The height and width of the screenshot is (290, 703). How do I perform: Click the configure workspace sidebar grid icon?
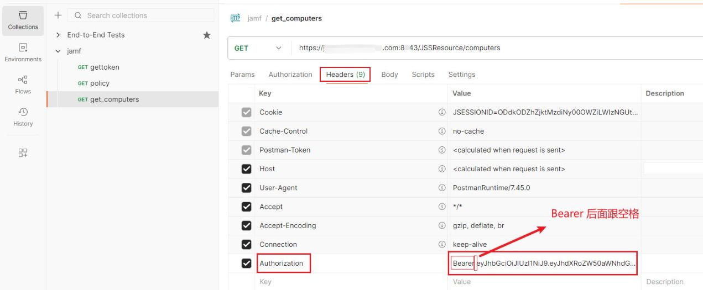[23, 152]
